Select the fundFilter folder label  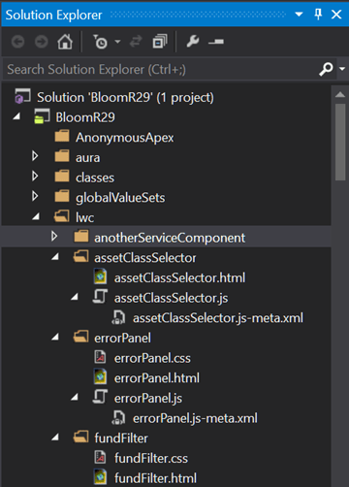(121, 438)
